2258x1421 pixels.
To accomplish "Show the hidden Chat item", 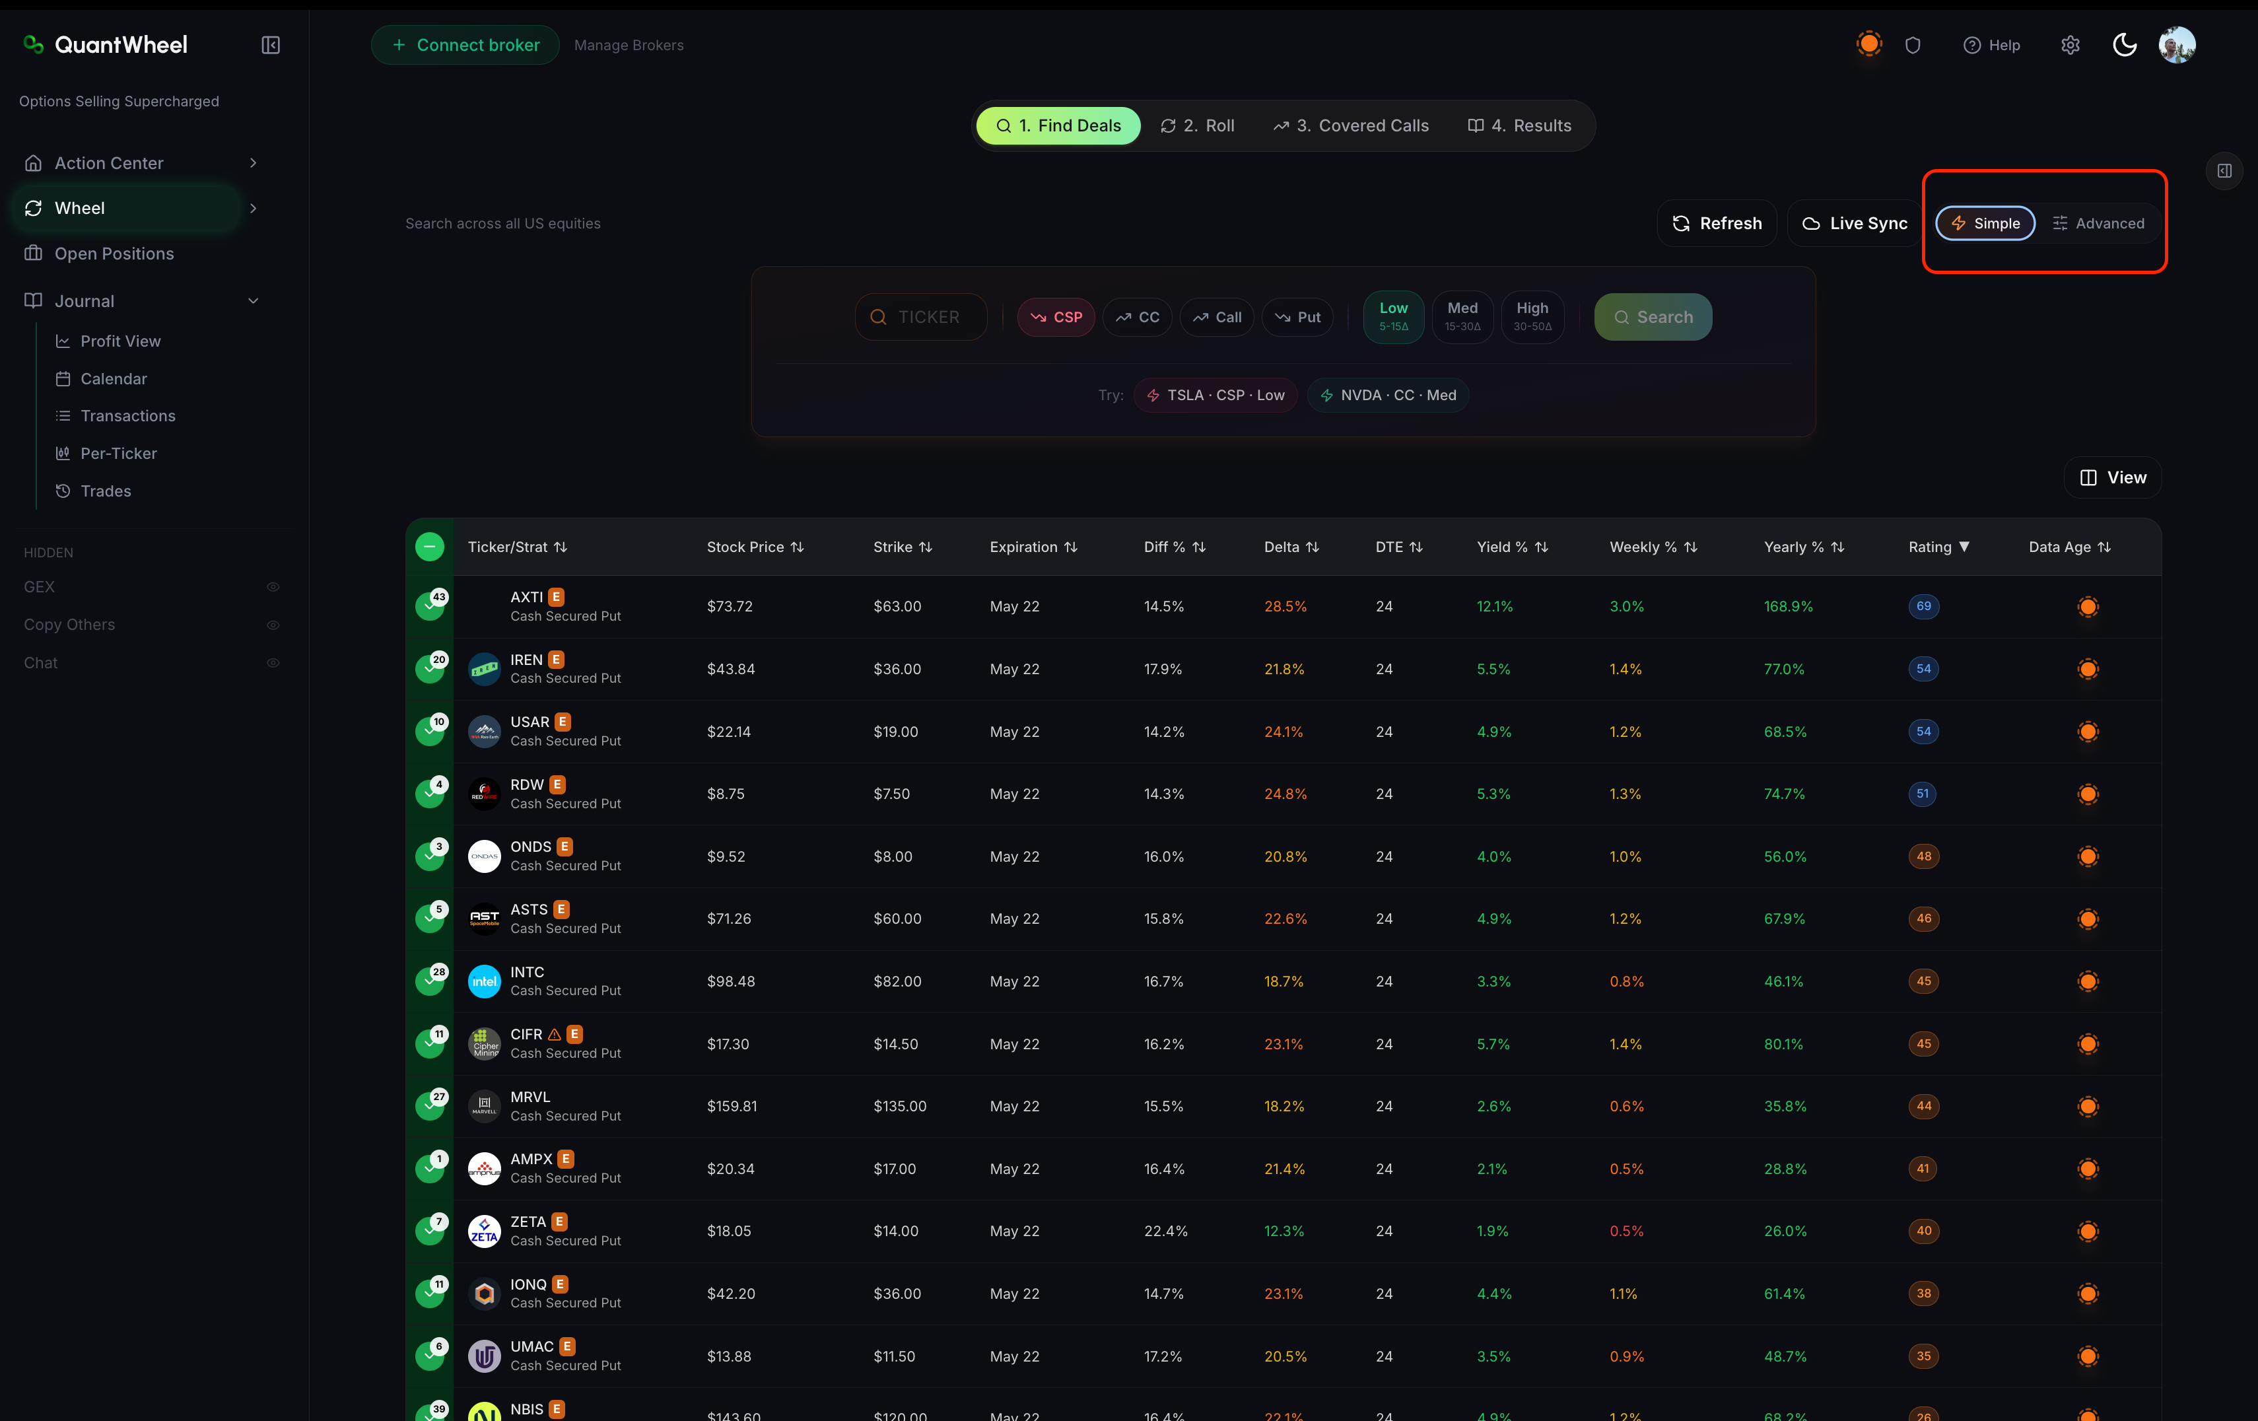I will (273, 663).
